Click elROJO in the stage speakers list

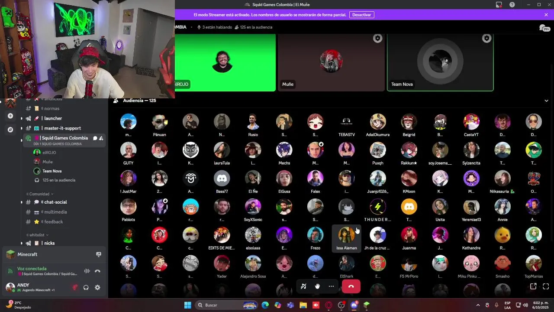point(49,153)
